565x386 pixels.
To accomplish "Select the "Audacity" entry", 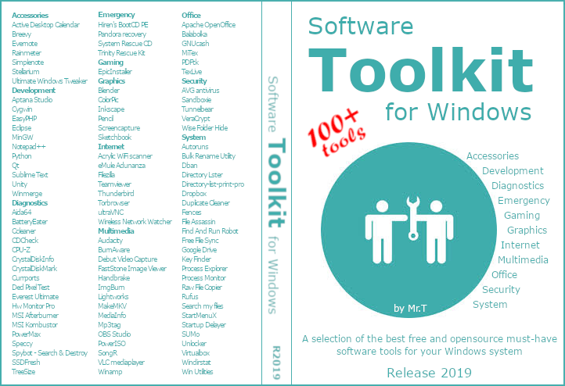I will [110, 241].
